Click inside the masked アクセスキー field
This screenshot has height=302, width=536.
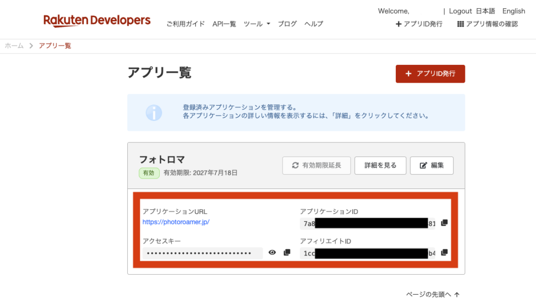point(203,253)
